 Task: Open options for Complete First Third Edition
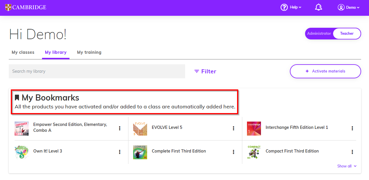coord(234,152)
